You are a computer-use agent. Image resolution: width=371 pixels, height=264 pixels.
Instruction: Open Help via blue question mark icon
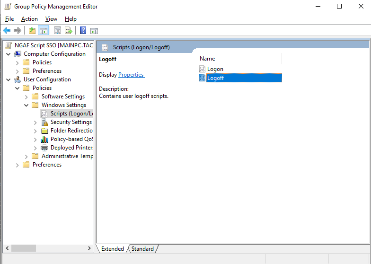[x=83, y=31]
